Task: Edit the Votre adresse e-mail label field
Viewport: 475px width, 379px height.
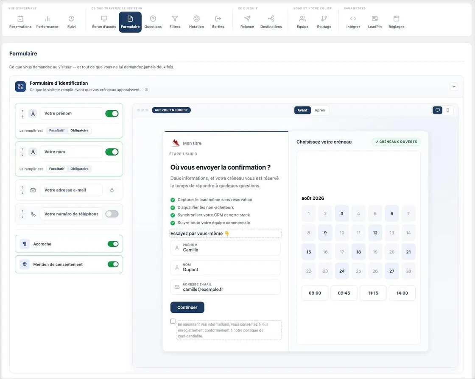Action: (x=71, y=190)
